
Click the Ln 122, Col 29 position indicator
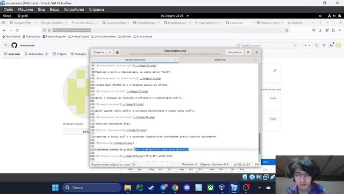pos(242,164)
